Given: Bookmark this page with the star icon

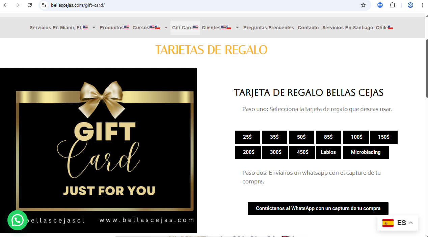Looking at the screenshot, I should click(363, 5).
